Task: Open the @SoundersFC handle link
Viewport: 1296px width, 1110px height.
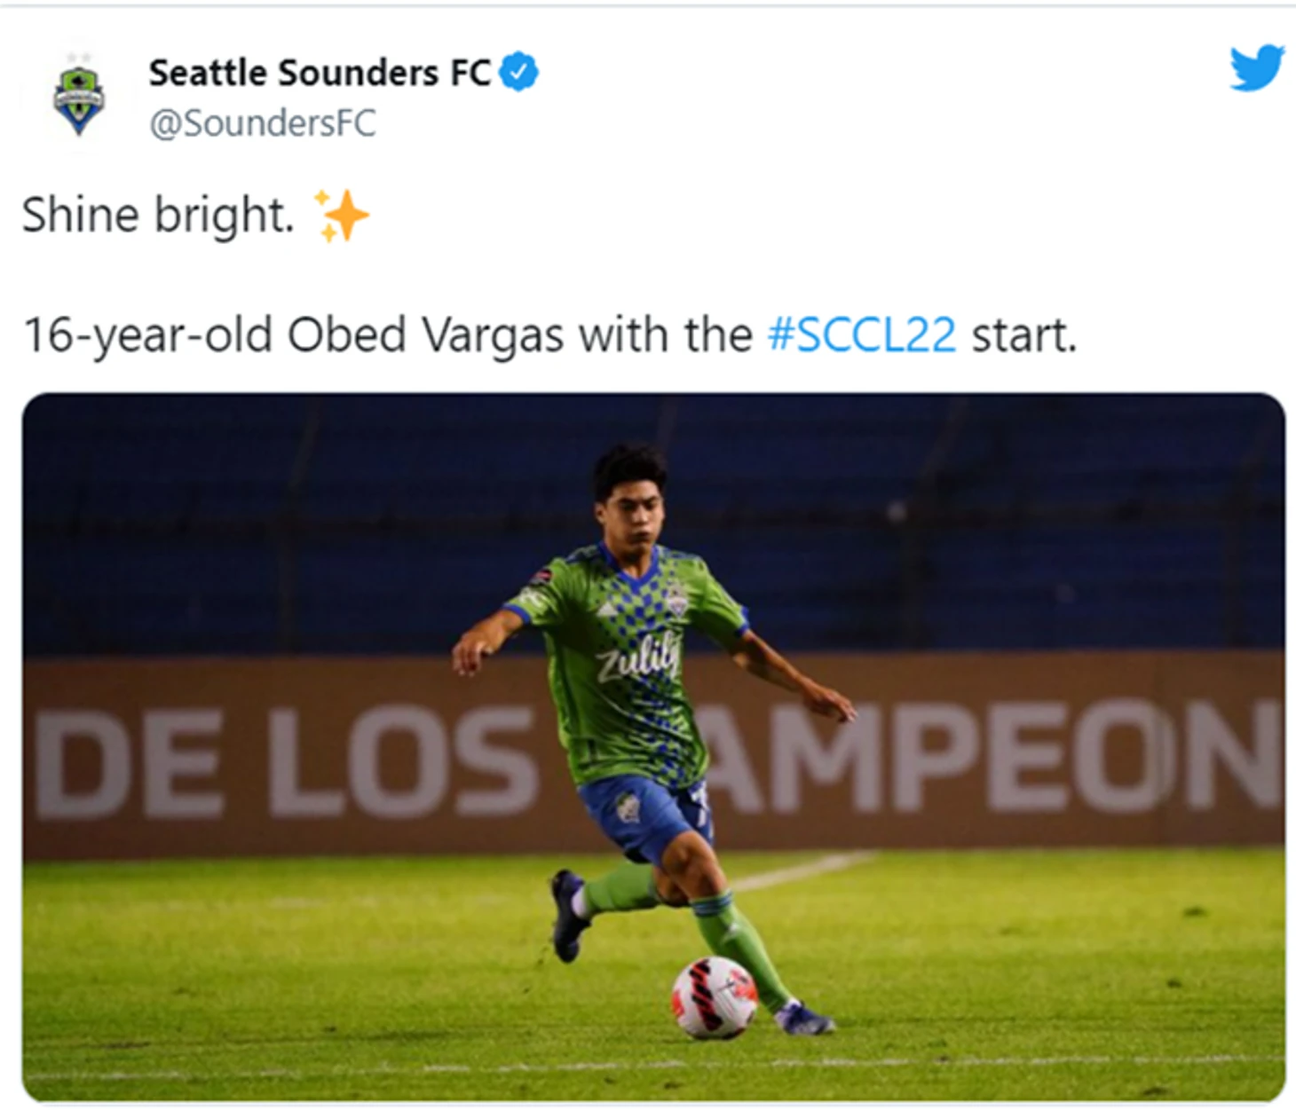Action: (263, 123)
